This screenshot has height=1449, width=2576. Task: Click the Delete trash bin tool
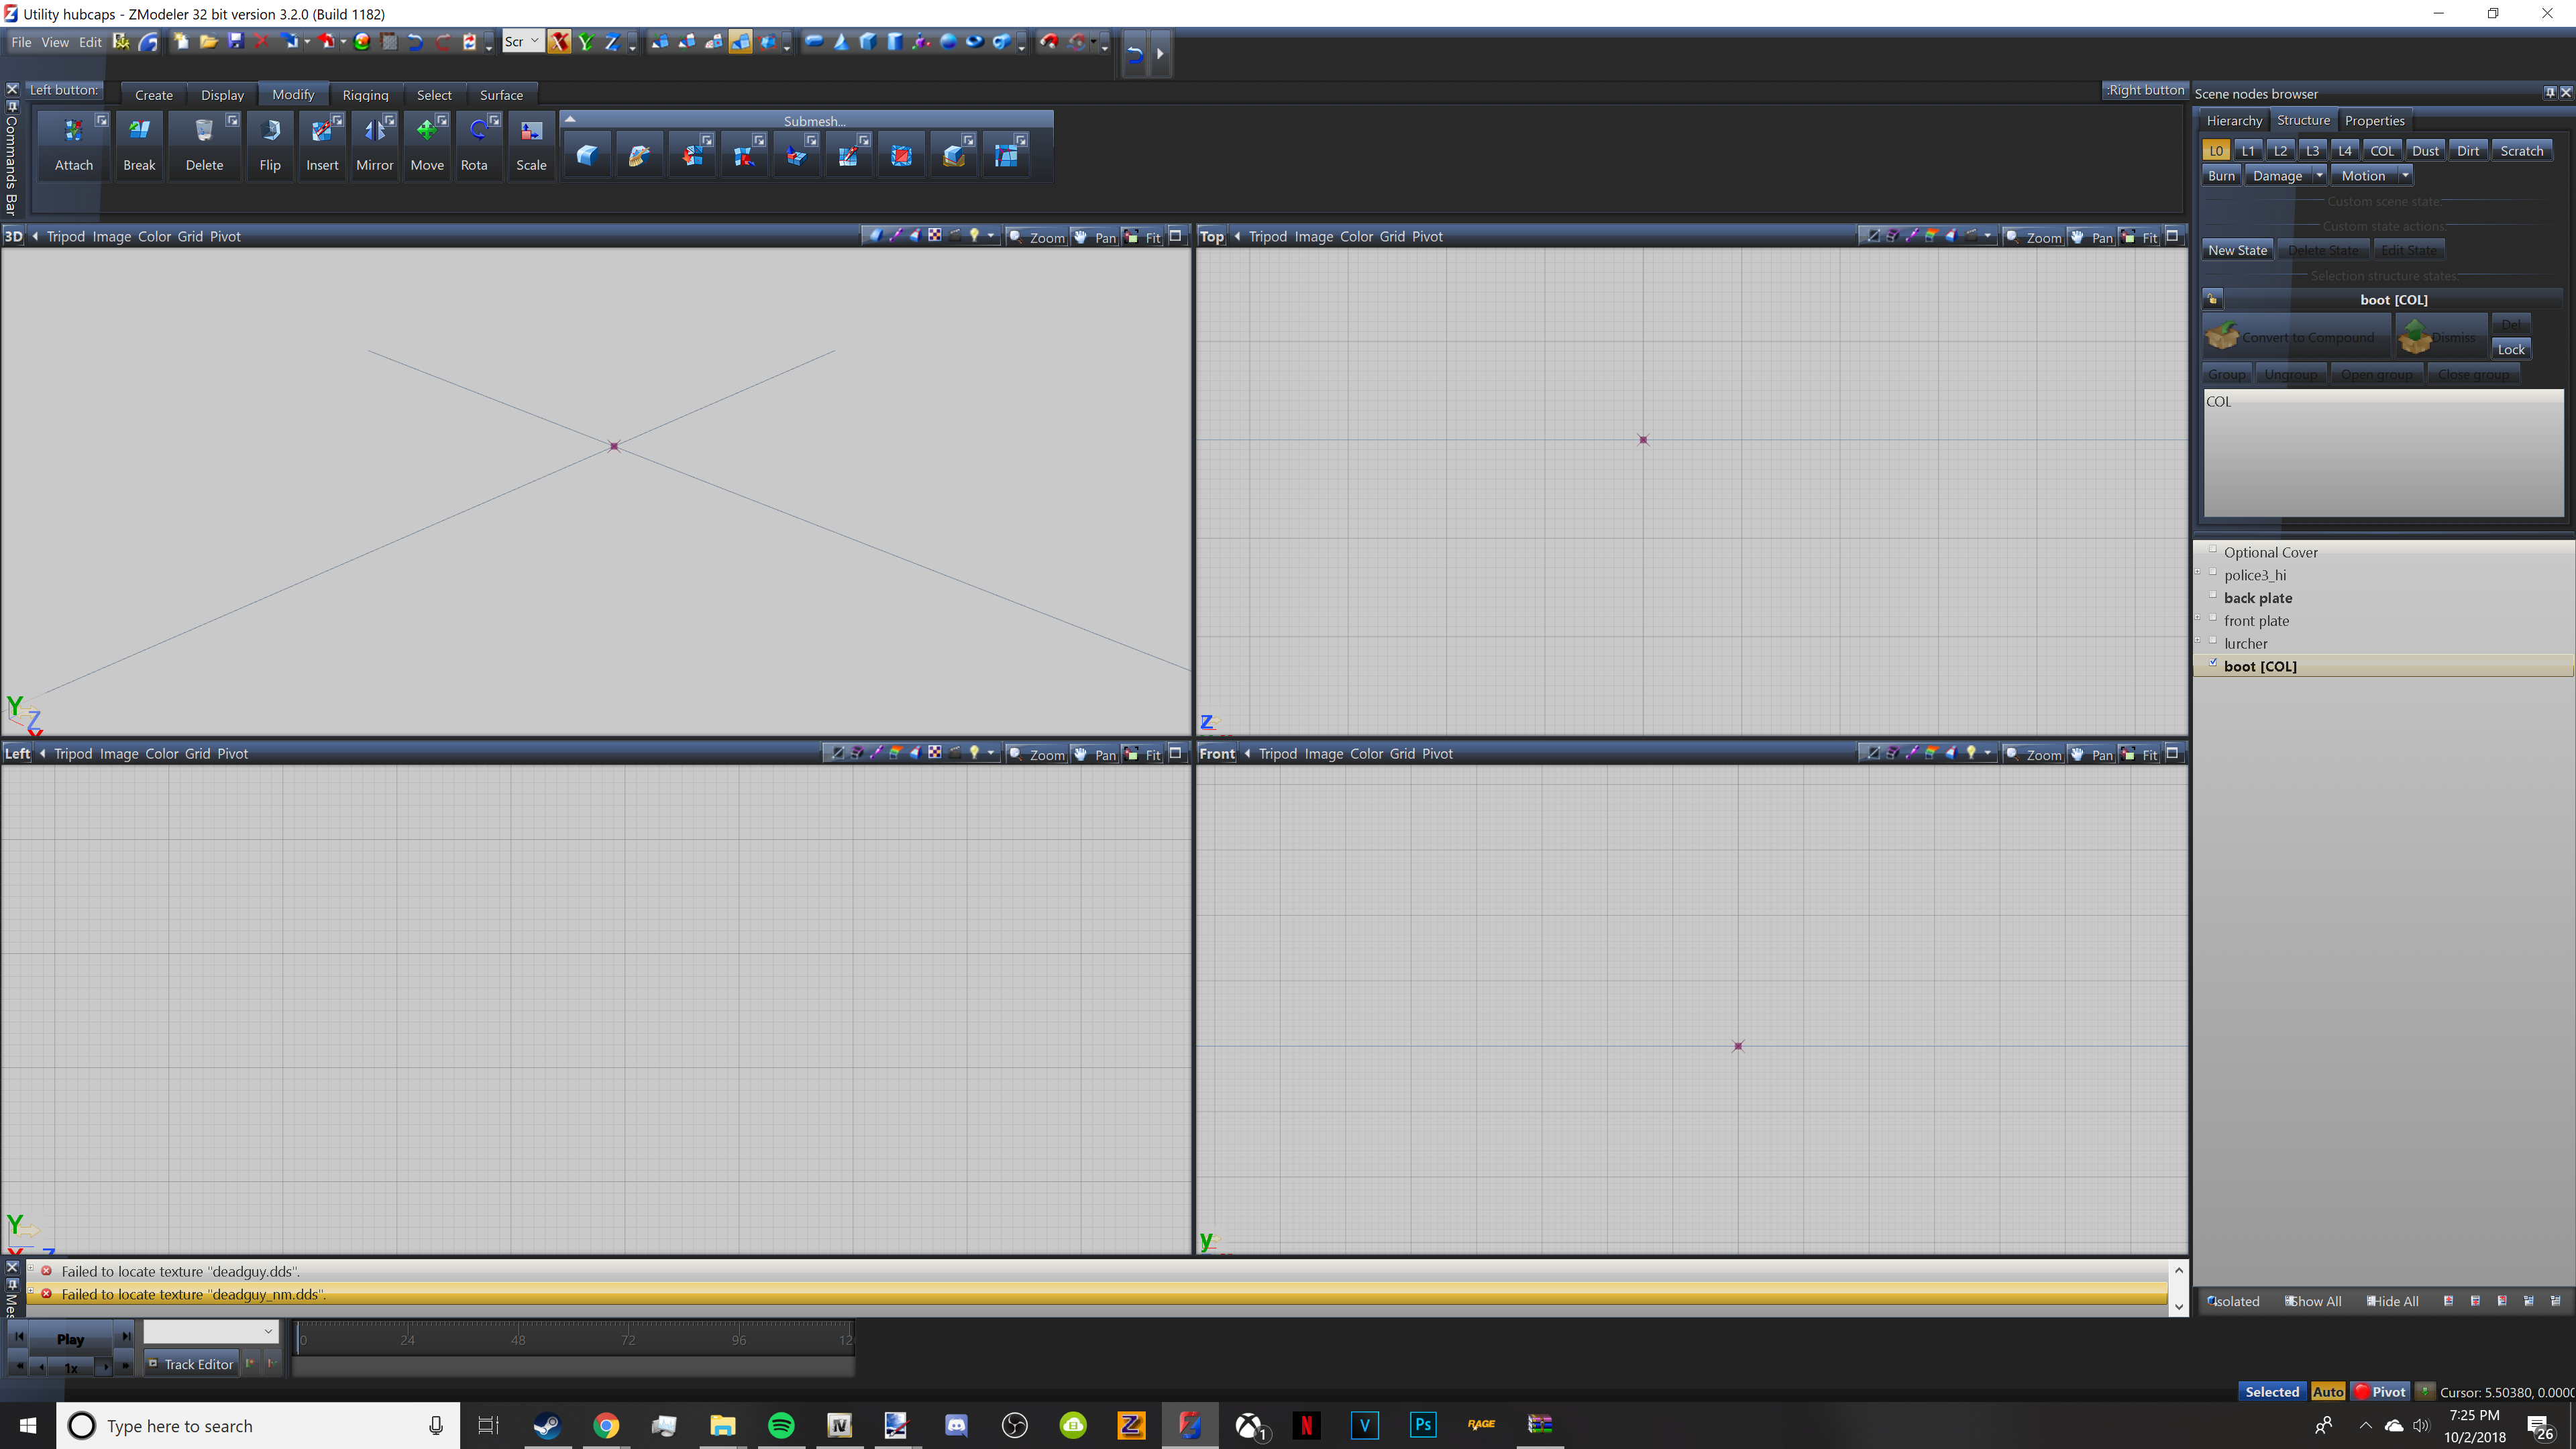click(204, 131)
